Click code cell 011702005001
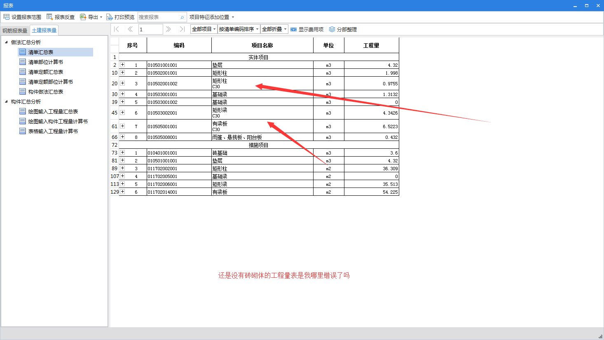 coord(179,176)
